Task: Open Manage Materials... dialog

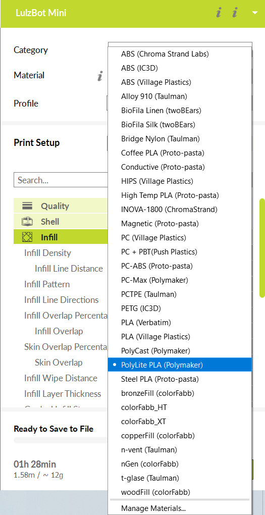Action: coord(180,508)
